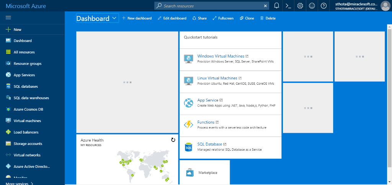Open the SQL Database quickstart link

pos(209,144)
